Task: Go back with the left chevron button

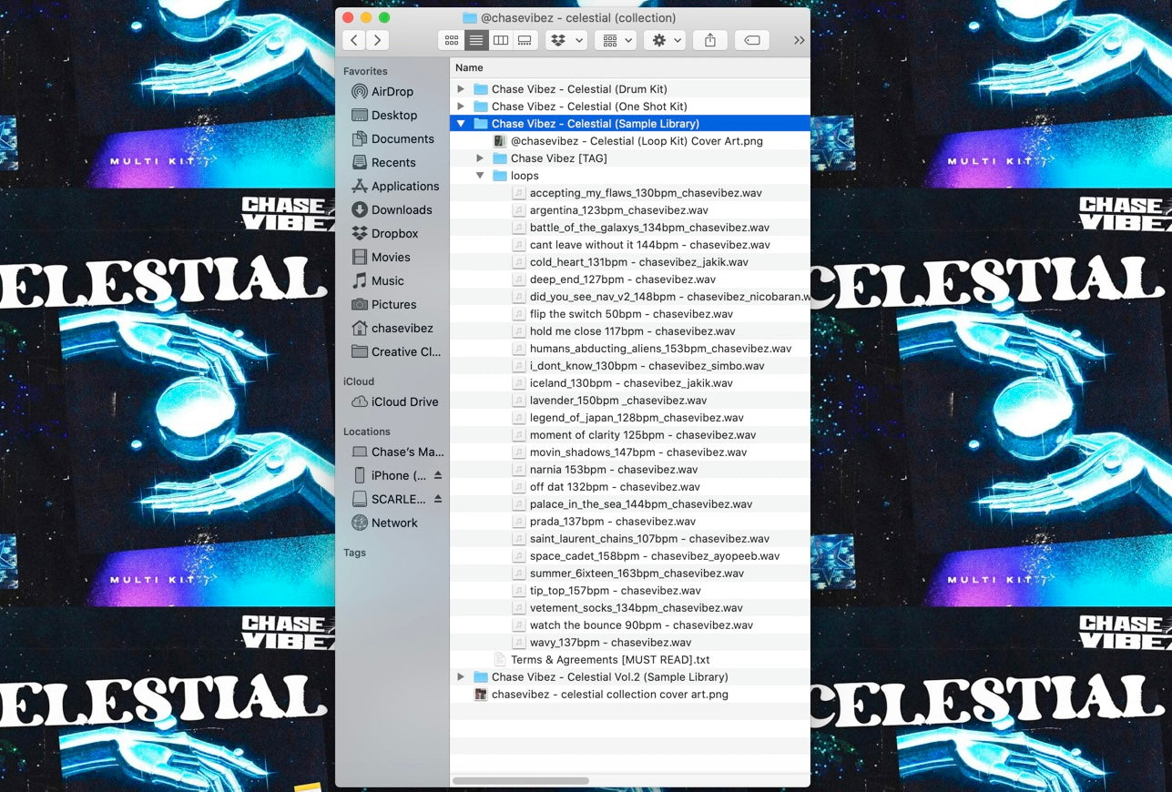Action: (354, 40)
